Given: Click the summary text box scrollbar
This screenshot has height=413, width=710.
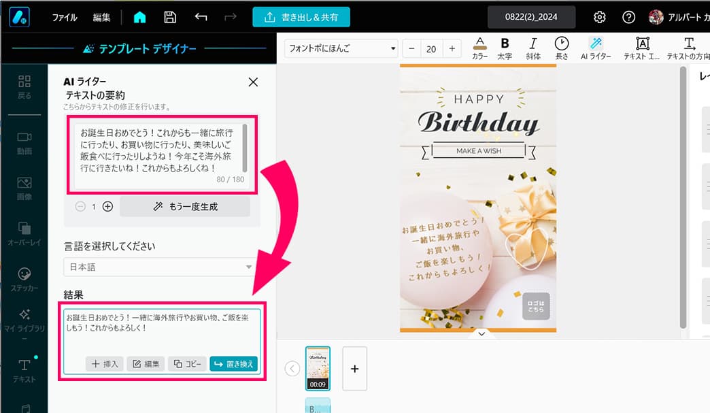Looking at the screenshot, I should 245,148.
